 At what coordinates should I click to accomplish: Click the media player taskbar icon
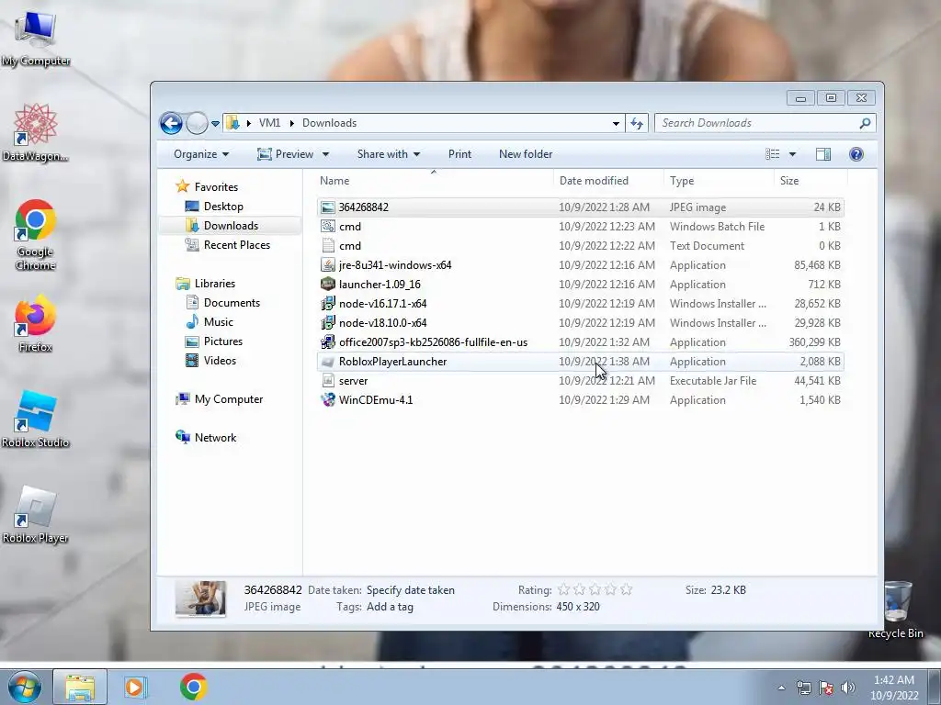coord(134,687)
